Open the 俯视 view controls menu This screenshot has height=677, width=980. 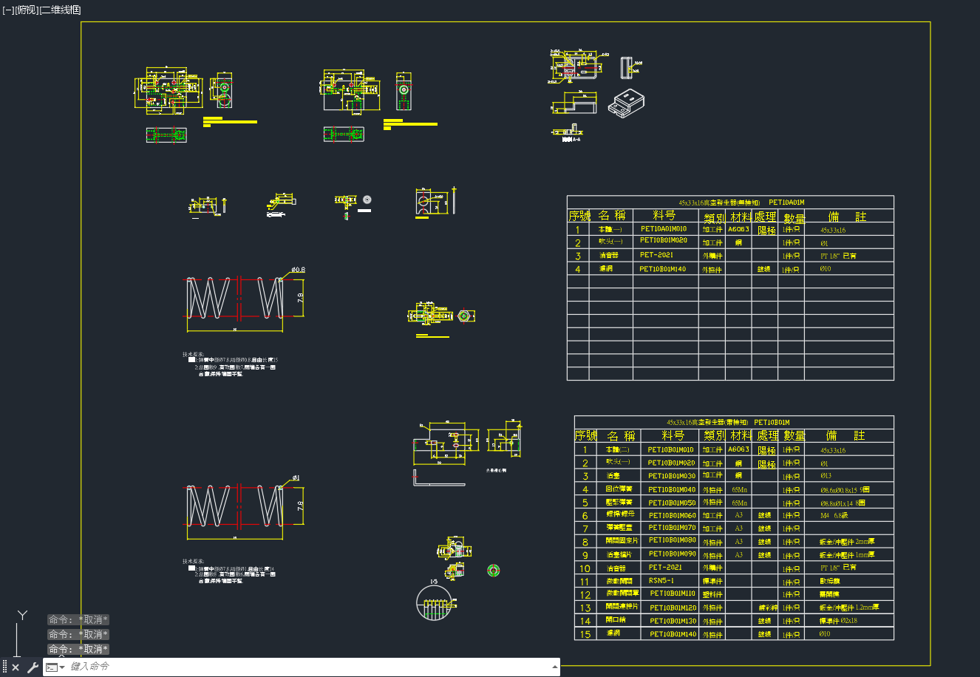pyautogui.click(x=26, y=10)
